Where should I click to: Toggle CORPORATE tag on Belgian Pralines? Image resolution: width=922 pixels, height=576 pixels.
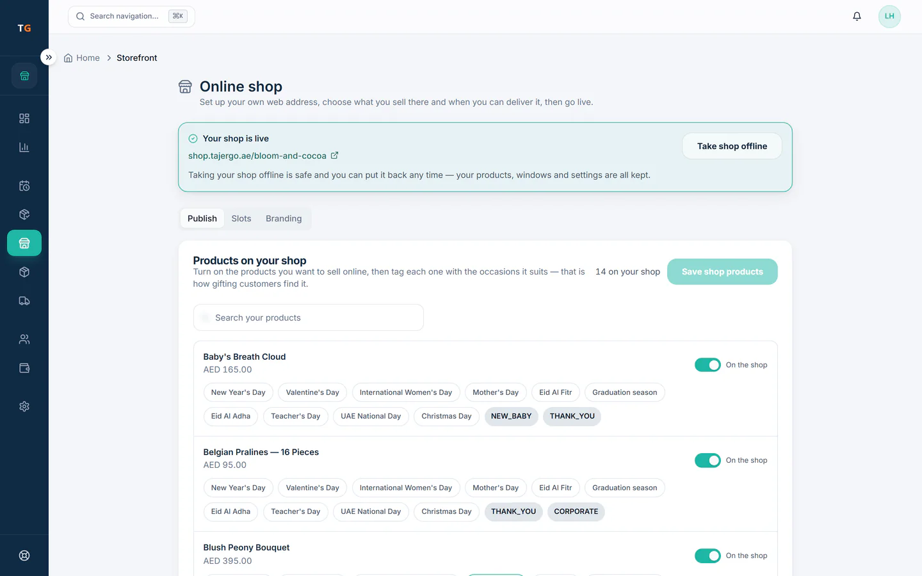tap(576, 511)
